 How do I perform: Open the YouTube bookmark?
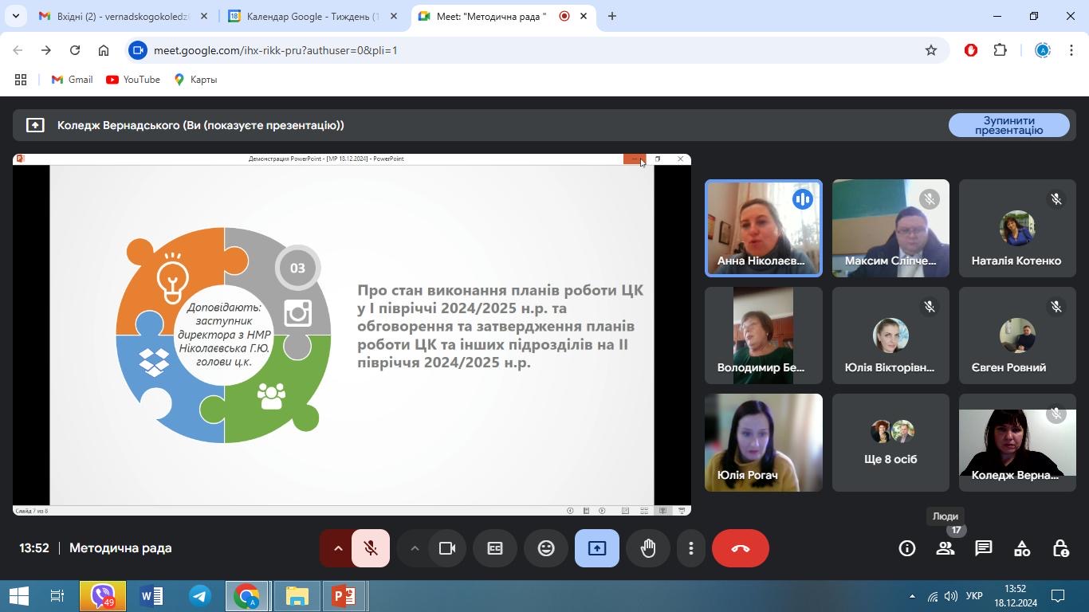(133, 80)
